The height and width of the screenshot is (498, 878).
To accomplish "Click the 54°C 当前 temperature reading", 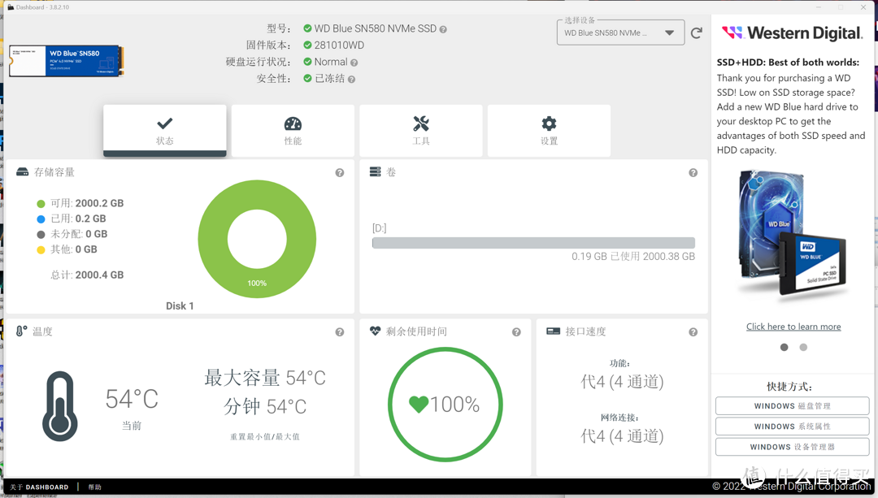I will (132, 409).
